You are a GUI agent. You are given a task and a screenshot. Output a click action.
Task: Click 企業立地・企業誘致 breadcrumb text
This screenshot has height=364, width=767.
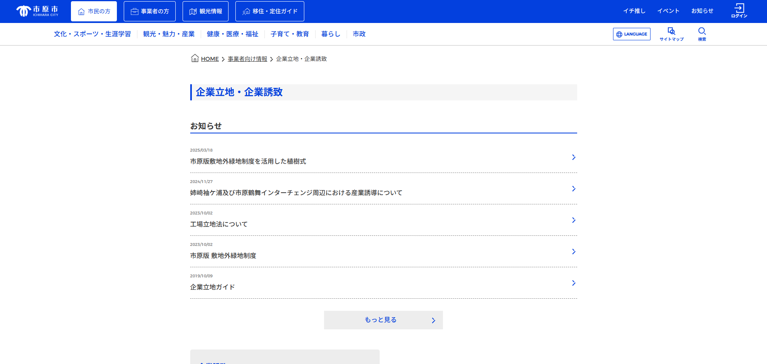(x=301, y=59)
